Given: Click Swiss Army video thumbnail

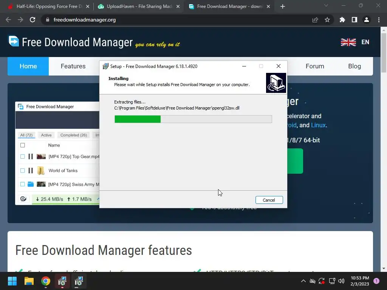Looking at the screenshot, I should point(41,184).
